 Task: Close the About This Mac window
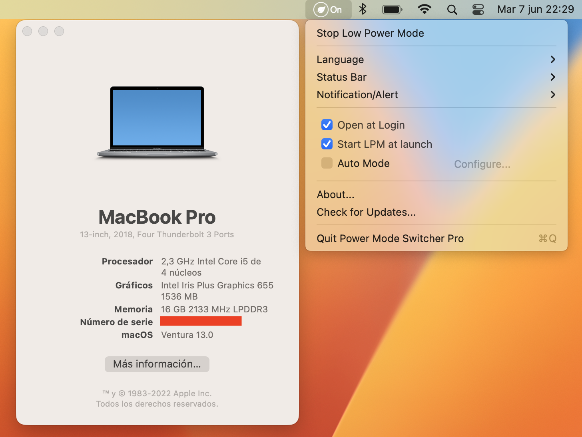tap(27, 31)
